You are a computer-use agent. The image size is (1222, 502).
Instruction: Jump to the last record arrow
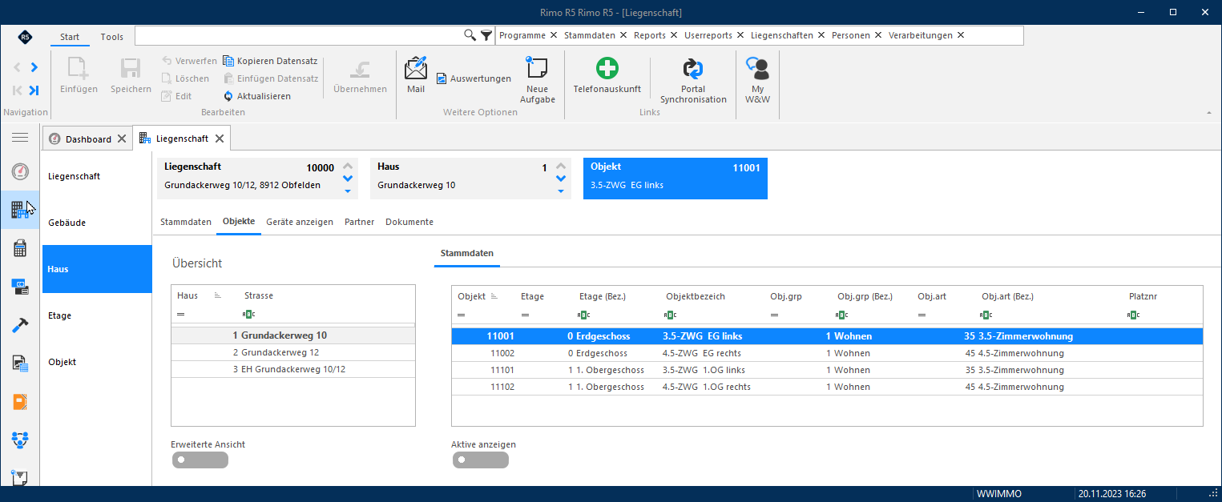tap(34, 90)
